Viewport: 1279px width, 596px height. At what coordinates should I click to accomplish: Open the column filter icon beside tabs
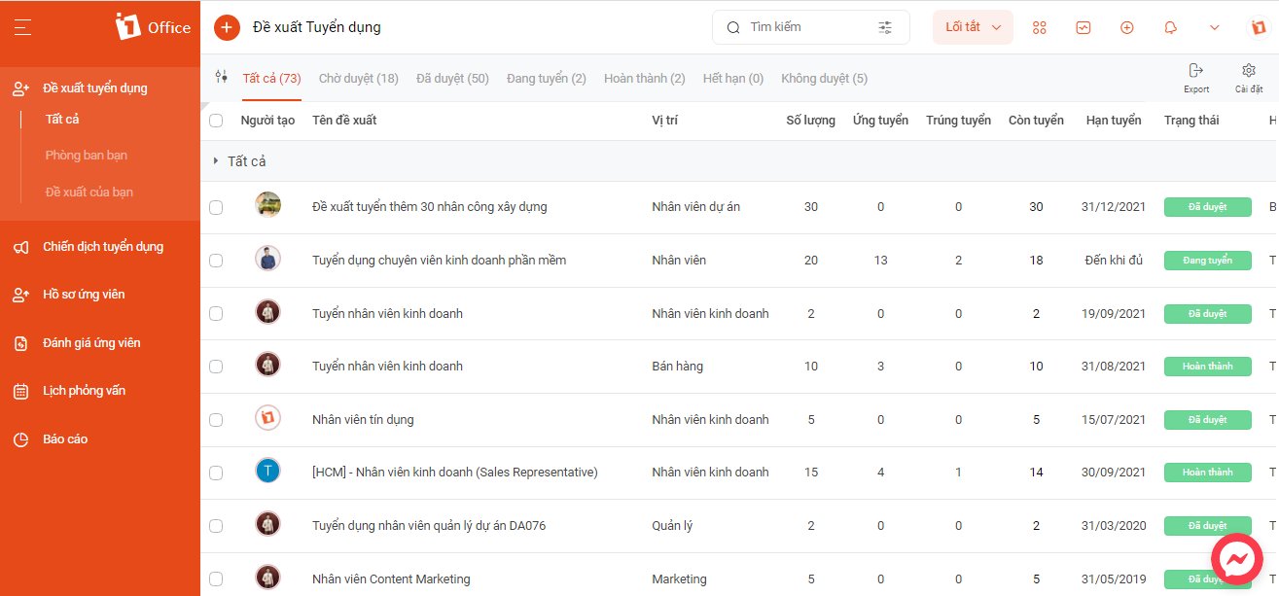pyautogui.click(x=222, y=77)
